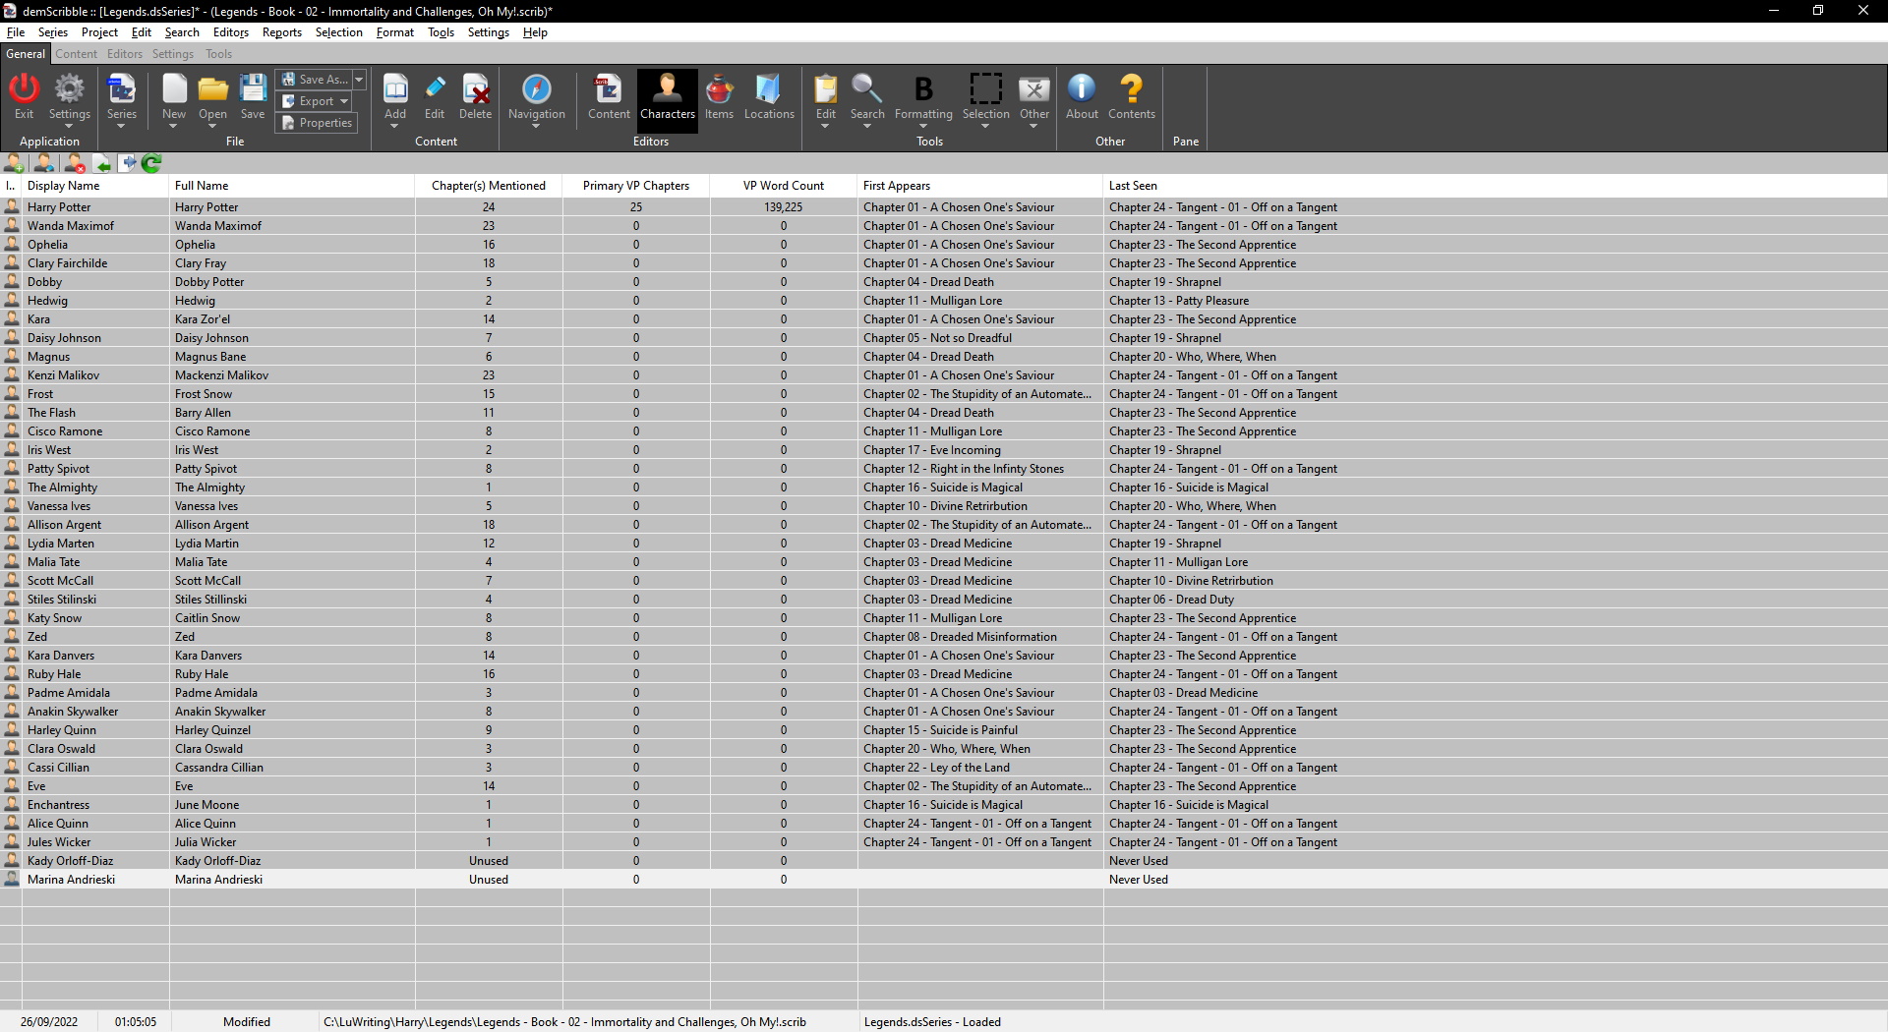Click the Add content icon
The height and width of the screenshot is (1032, 1888).
click(395, 89)
